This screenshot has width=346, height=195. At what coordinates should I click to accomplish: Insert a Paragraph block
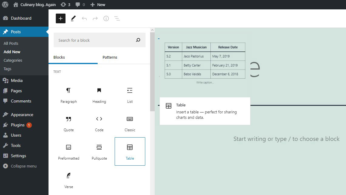(69, 95)
